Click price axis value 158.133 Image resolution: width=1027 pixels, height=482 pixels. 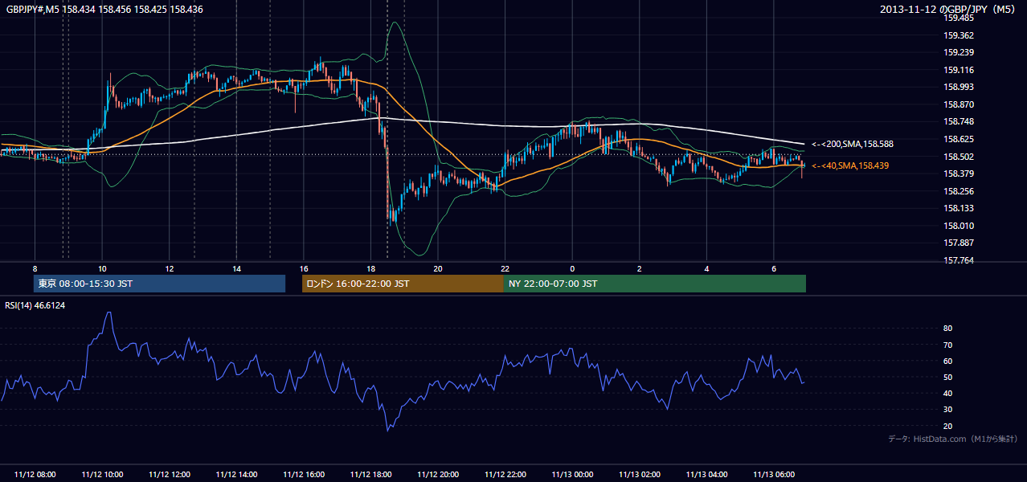pos(959,208)
